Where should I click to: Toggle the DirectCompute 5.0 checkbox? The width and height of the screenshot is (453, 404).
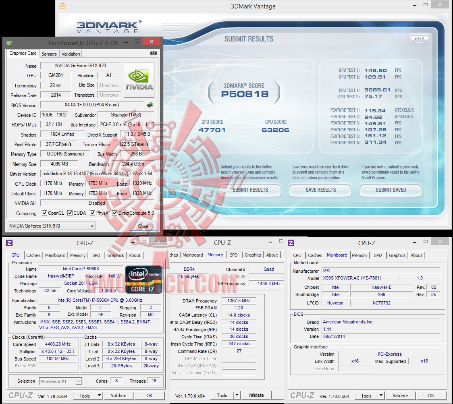coord(115,213)
